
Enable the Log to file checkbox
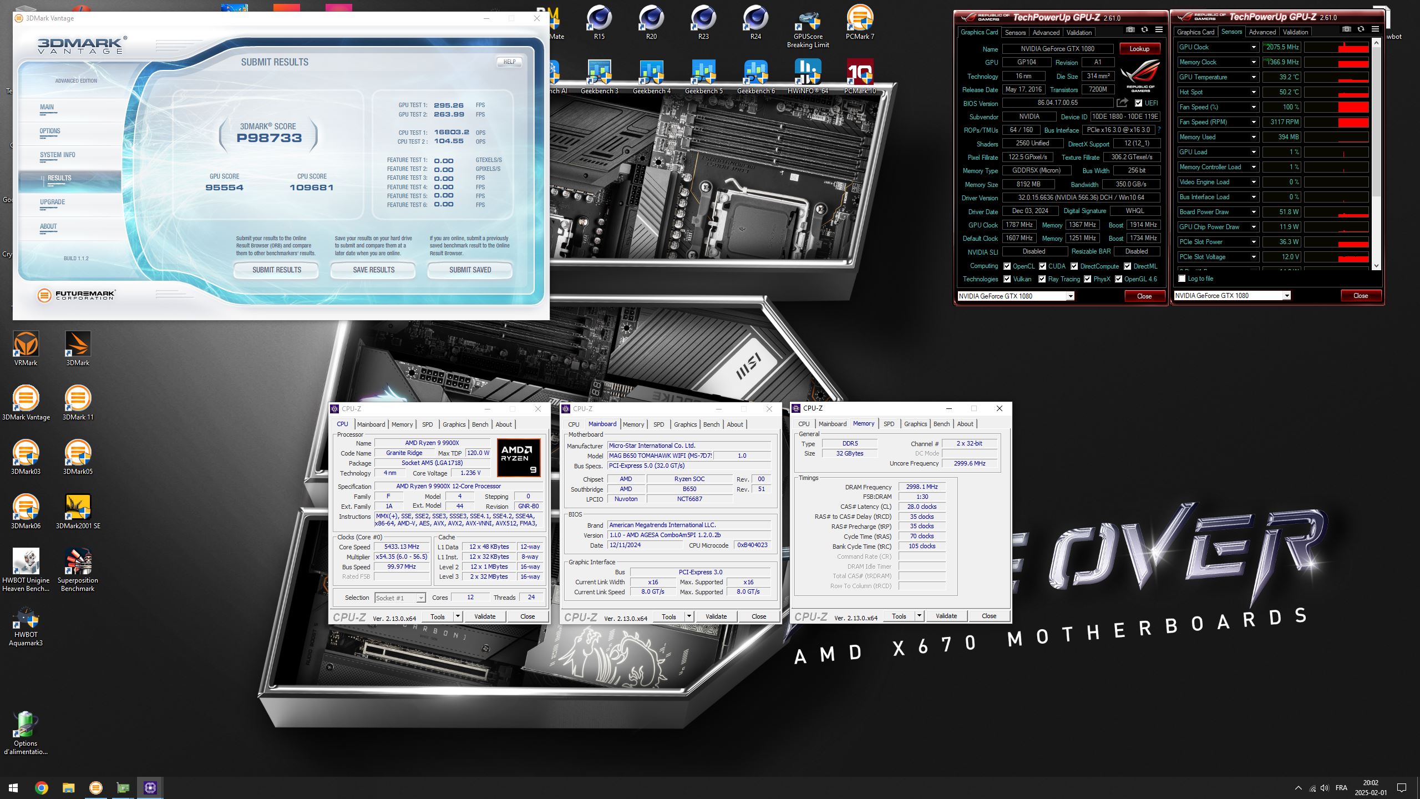pos(1182,279)
